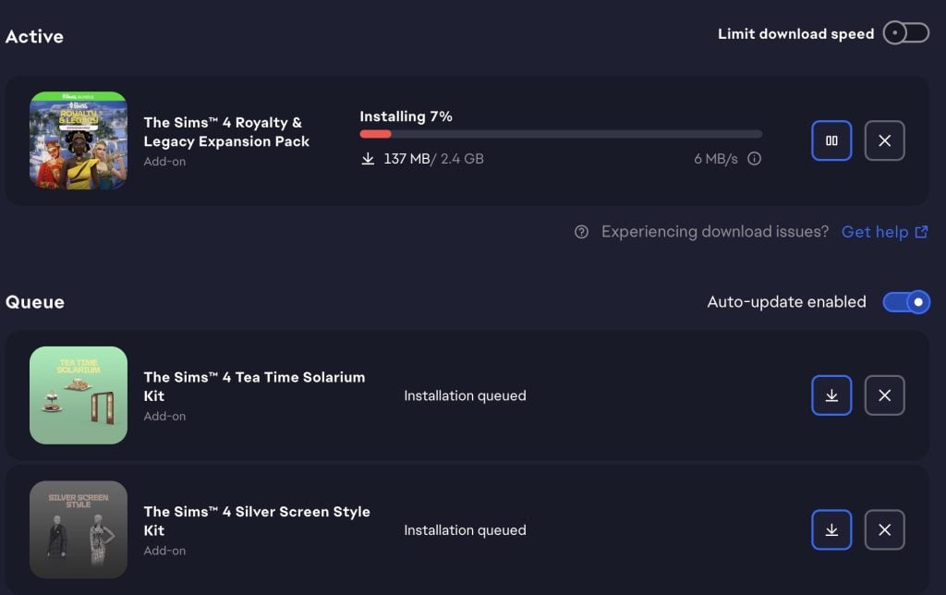Start downloading the Tea Time Solarium Kit
This screenshot has height=595, width=946.
point(831,395)
